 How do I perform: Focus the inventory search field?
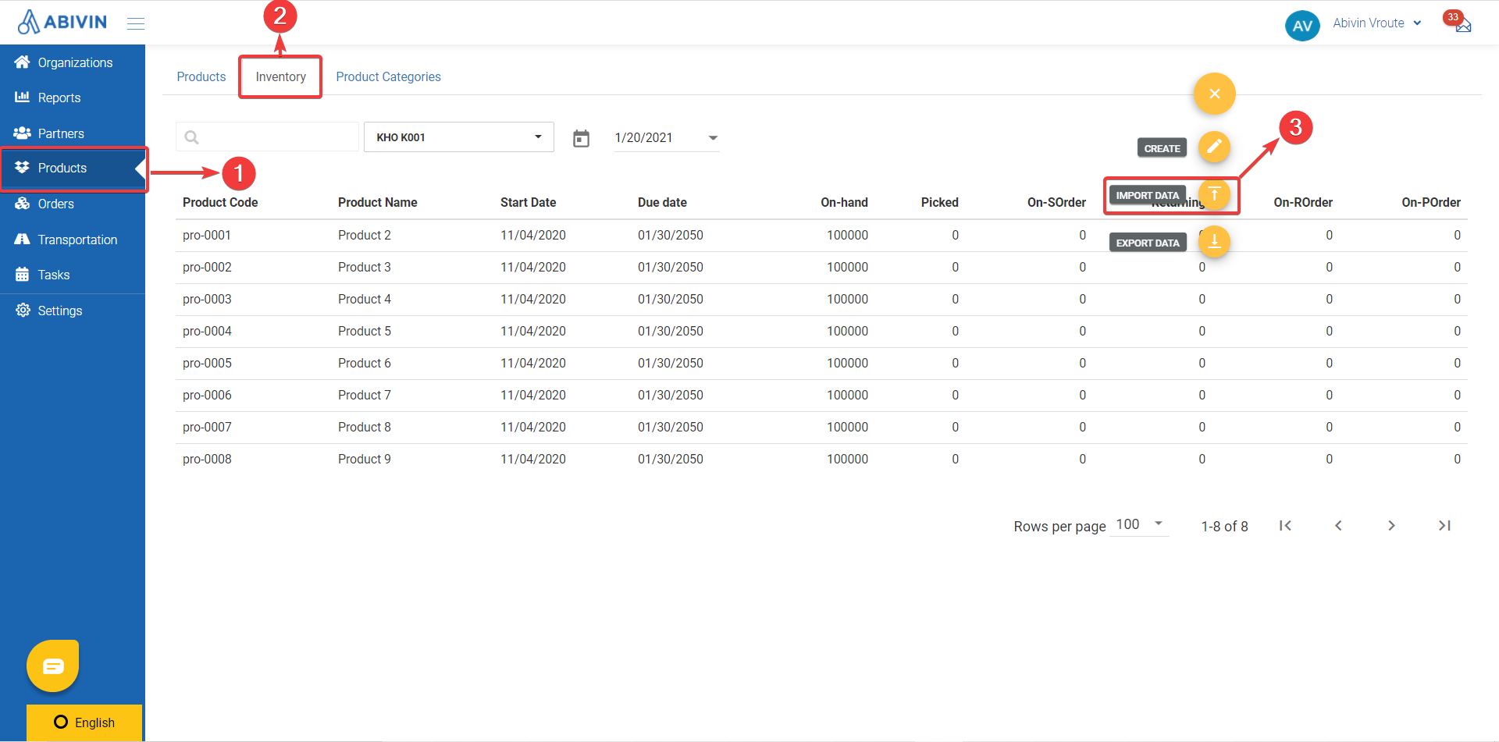click(267, 137)
